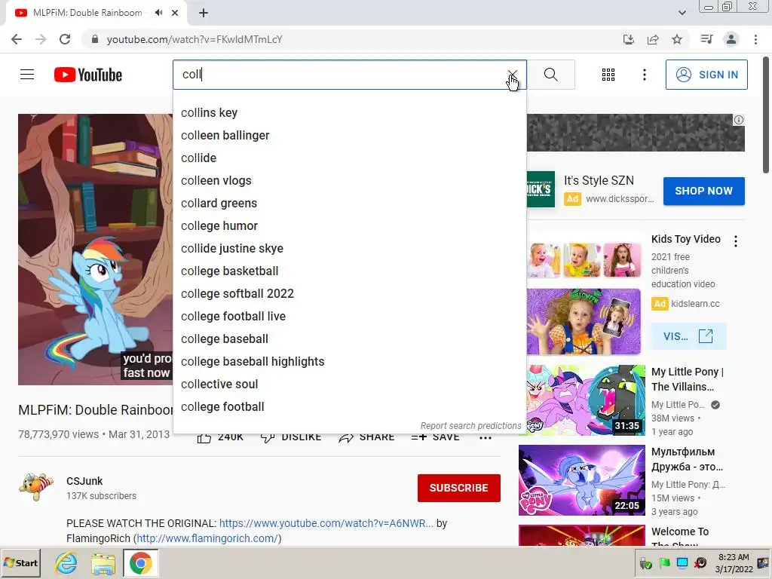Open the CSJunk channel avatar
The height and width of the screenshot is (579, 772).
click(x=36, y=488)
